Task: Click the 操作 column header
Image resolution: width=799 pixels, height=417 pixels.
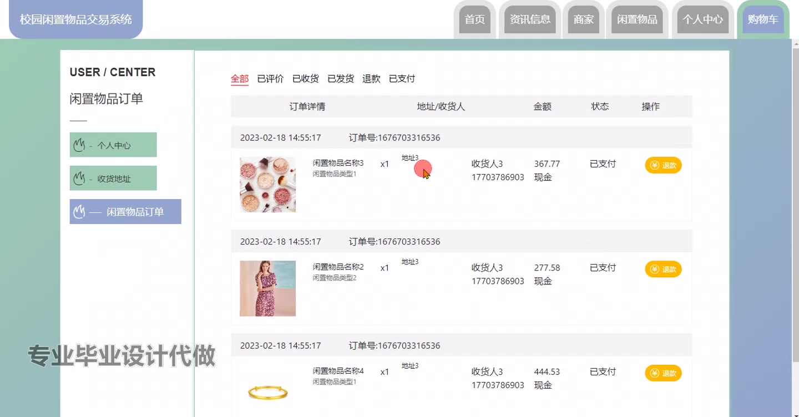Action: tap(651, 106)
